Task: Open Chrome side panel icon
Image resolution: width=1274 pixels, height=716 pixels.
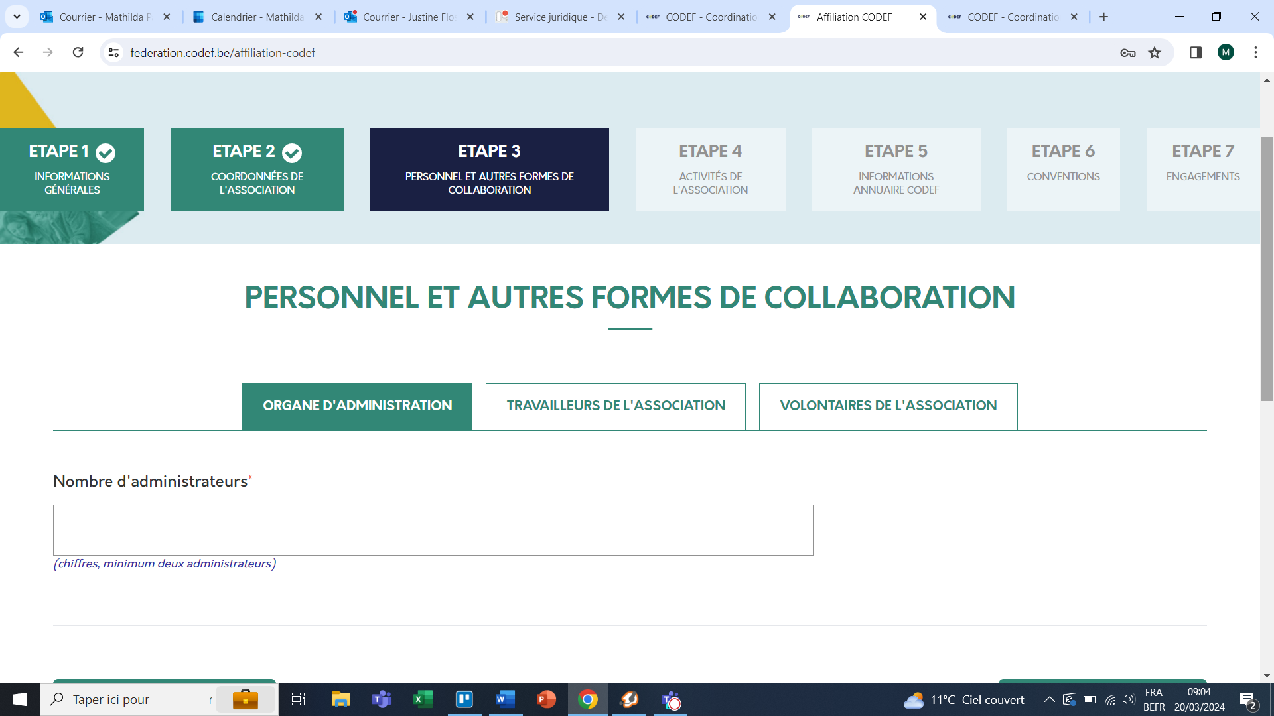Action: click(1196, 52)
